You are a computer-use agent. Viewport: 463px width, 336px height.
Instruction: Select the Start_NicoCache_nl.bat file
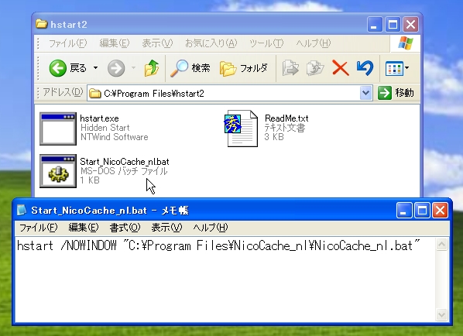click(x=105, y=171)
